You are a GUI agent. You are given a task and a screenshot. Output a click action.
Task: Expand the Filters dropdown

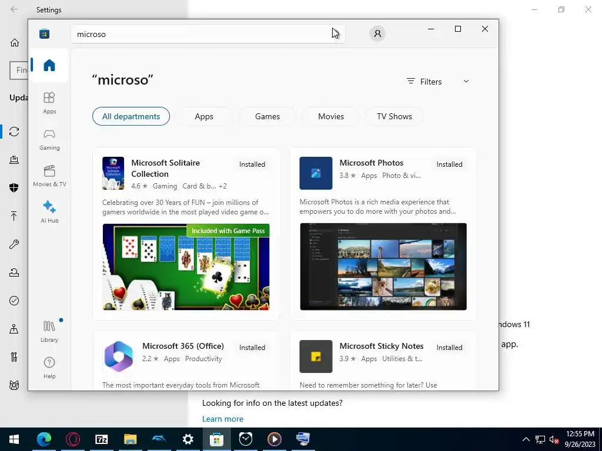tap(438, 81)
